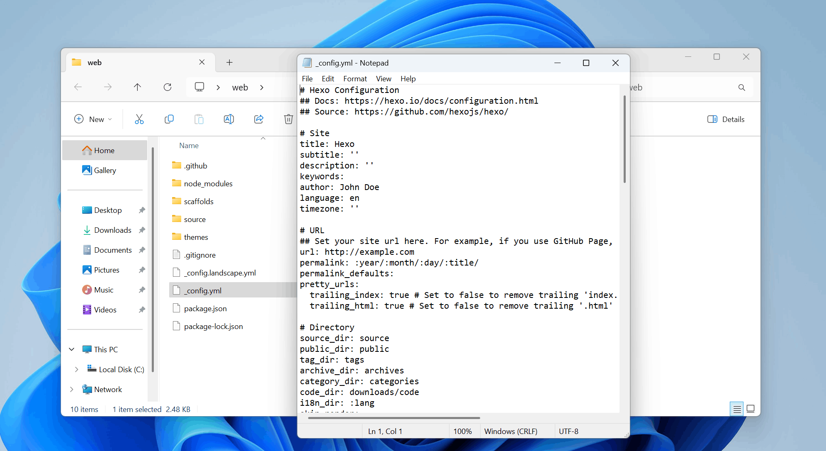Unpin Music using its pin icon

point(142,290)
